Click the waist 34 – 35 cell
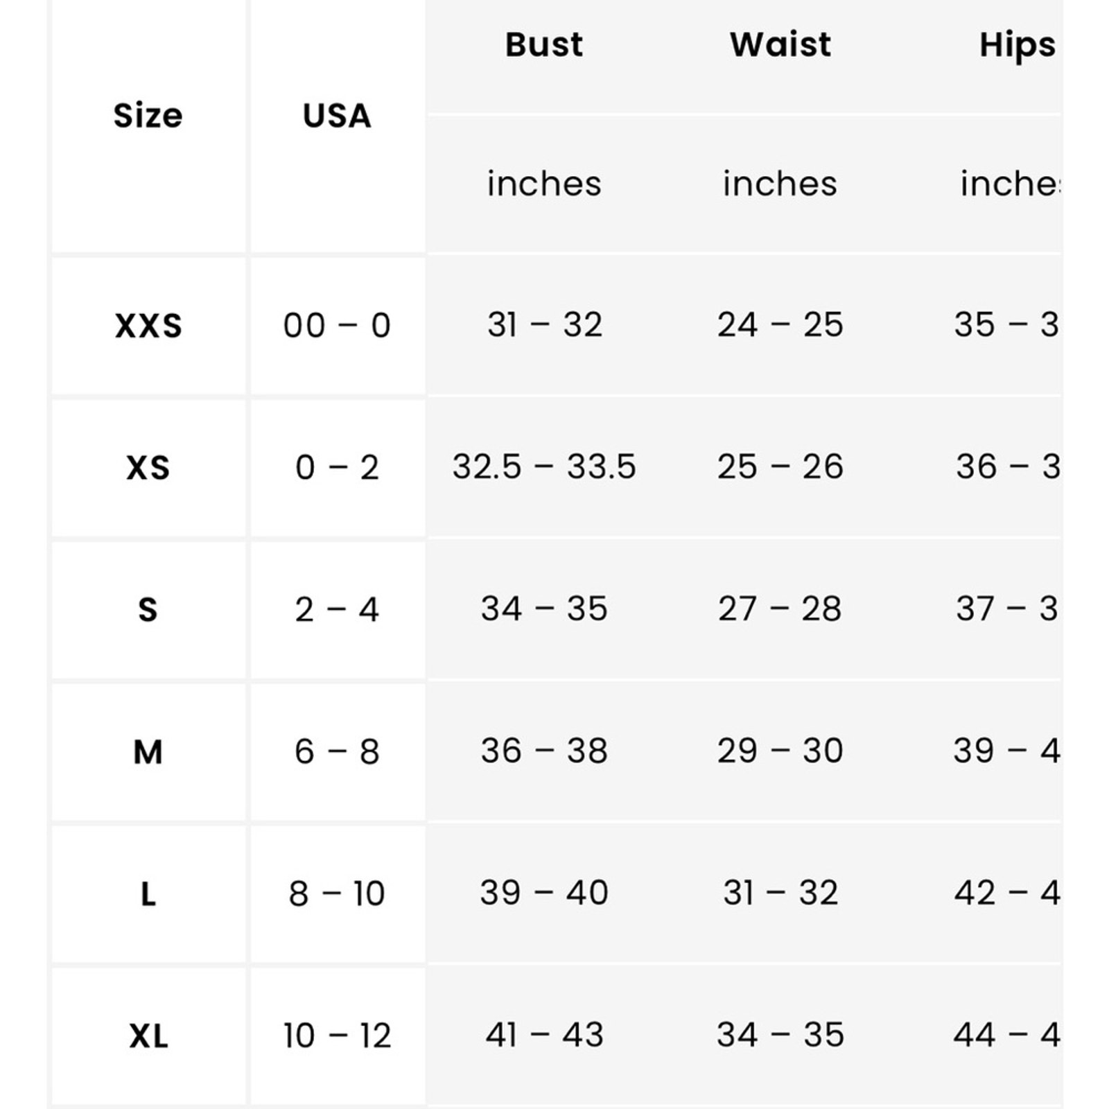Viewport: 1109px width, 1109px height. coord(780,1035)
